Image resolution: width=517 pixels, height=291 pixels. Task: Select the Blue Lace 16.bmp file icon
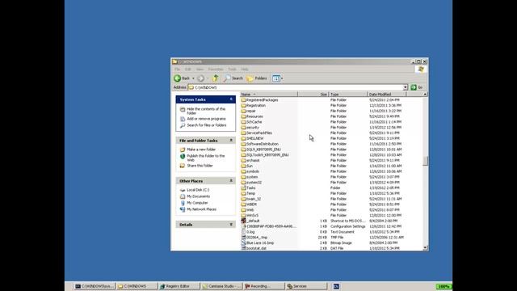pos(243,242)
